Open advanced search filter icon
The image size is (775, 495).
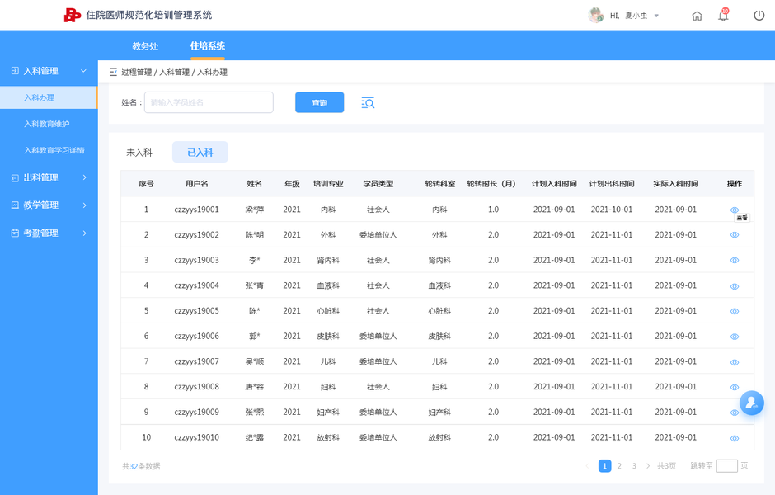point(368,102)
